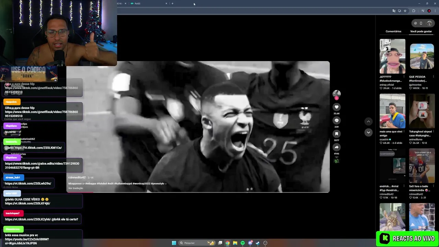Click ocastrin author name

[384, 139]
